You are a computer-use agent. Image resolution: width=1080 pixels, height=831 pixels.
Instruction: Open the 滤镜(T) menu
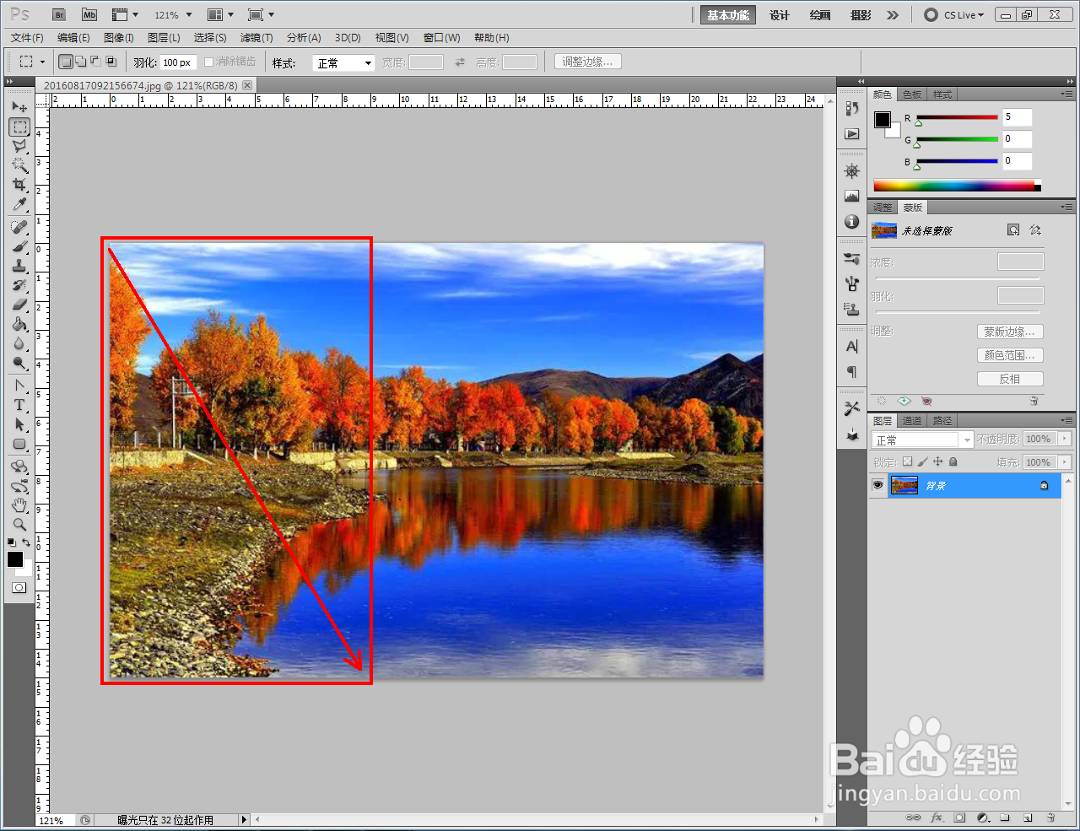pyautogui.click(x=256, y=37)
